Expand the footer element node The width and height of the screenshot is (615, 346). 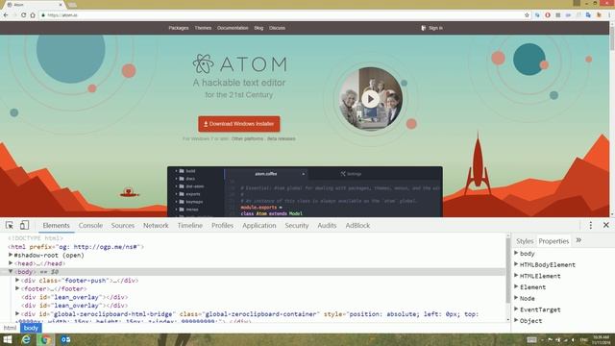point(17,288)
